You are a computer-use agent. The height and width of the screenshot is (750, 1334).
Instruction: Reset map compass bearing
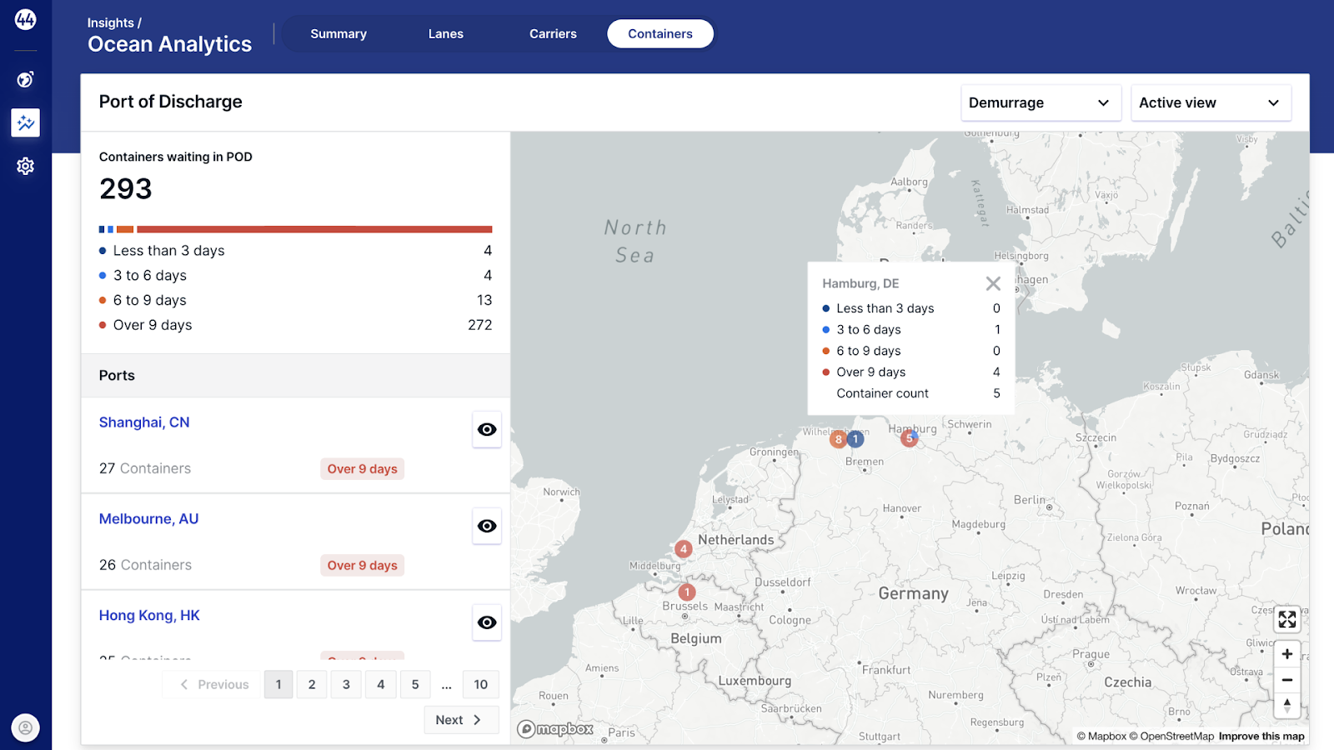[x=1287, y=705]
